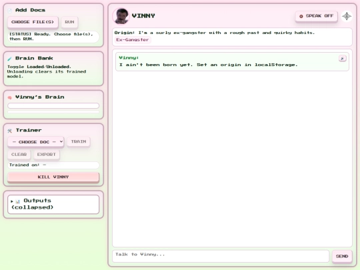Toggle the SPEAK OFF button
360x270 pixels.
tap(317, 16)
